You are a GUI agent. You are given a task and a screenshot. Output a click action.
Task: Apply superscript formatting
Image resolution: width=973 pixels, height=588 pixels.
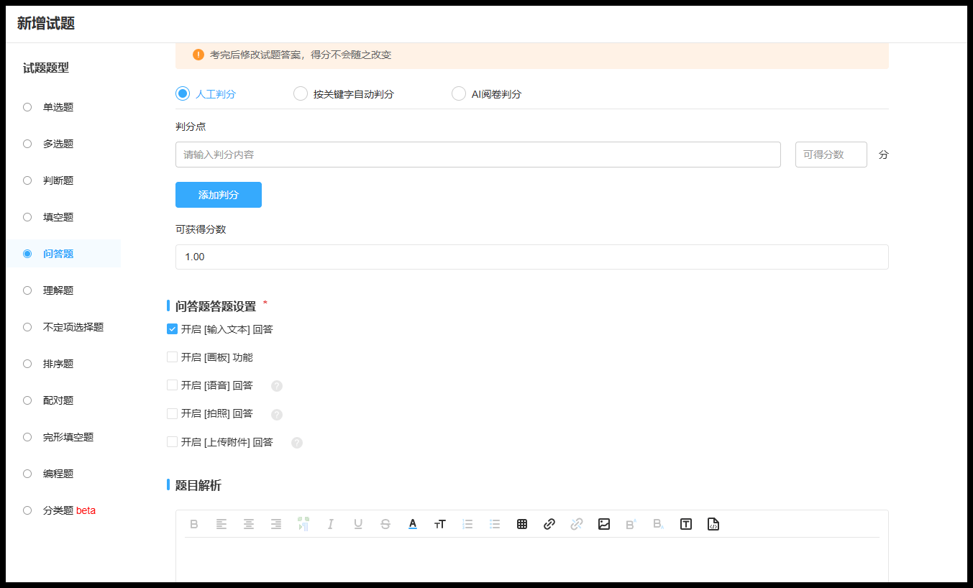point(631,524)
